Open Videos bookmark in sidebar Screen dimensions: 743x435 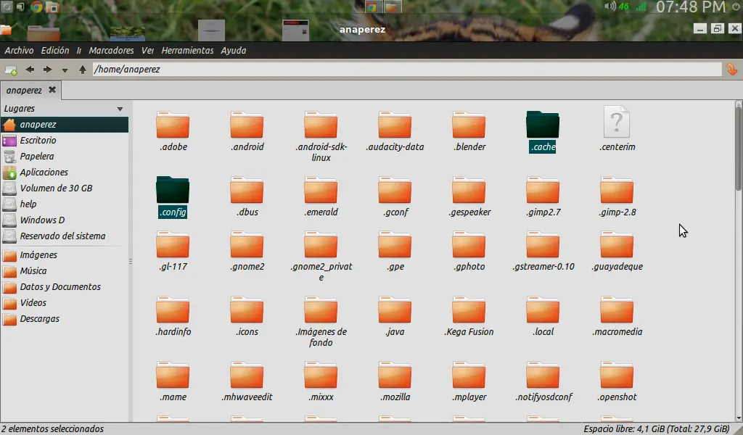65,303
